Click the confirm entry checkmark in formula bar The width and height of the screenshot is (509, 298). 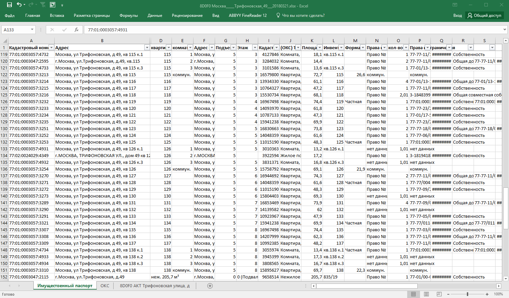(64, 30)
